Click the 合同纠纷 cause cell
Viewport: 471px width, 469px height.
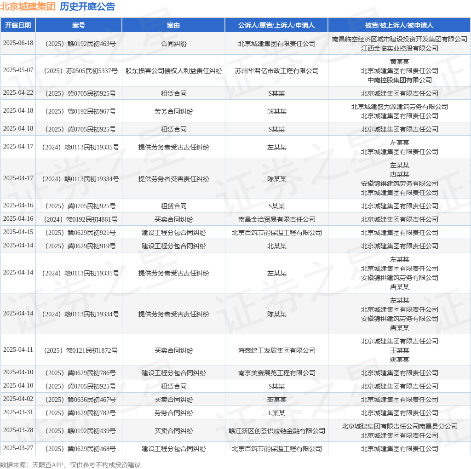point(173,44)
